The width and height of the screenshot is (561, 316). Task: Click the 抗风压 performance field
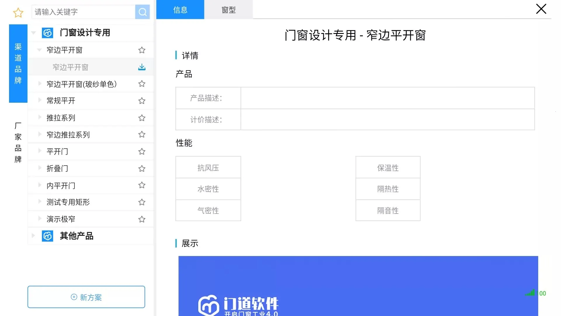click(208, 167)
